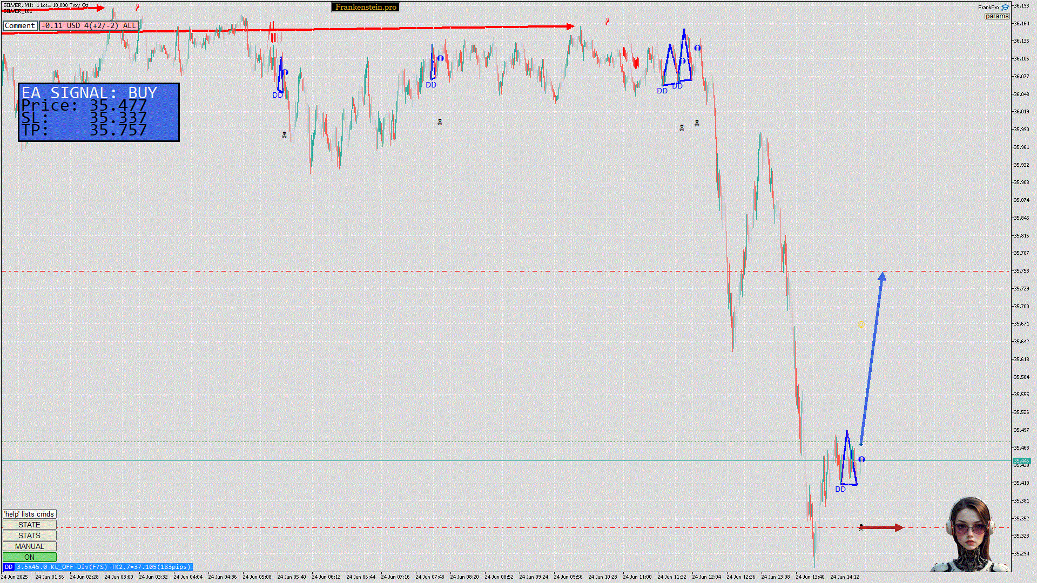Image resolution: width=1037 pixels, height=583 pixels.
Task: Click the 35.446 current price tag
Action: [1021, 461]
